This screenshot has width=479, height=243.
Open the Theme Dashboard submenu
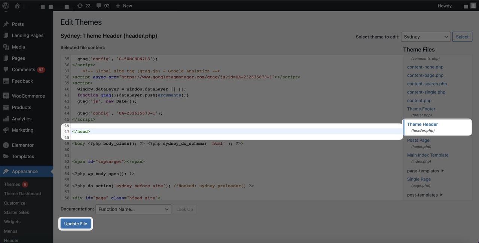(x=22, y=194)
